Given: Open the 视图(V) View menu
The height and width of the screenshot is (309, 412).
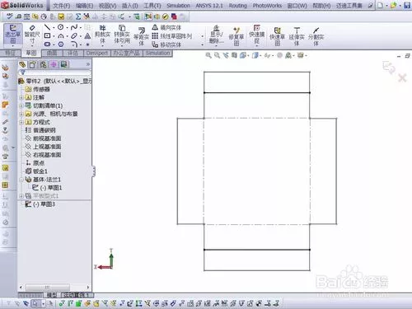Looking at the screenshot, I should (x=107, y=6).
